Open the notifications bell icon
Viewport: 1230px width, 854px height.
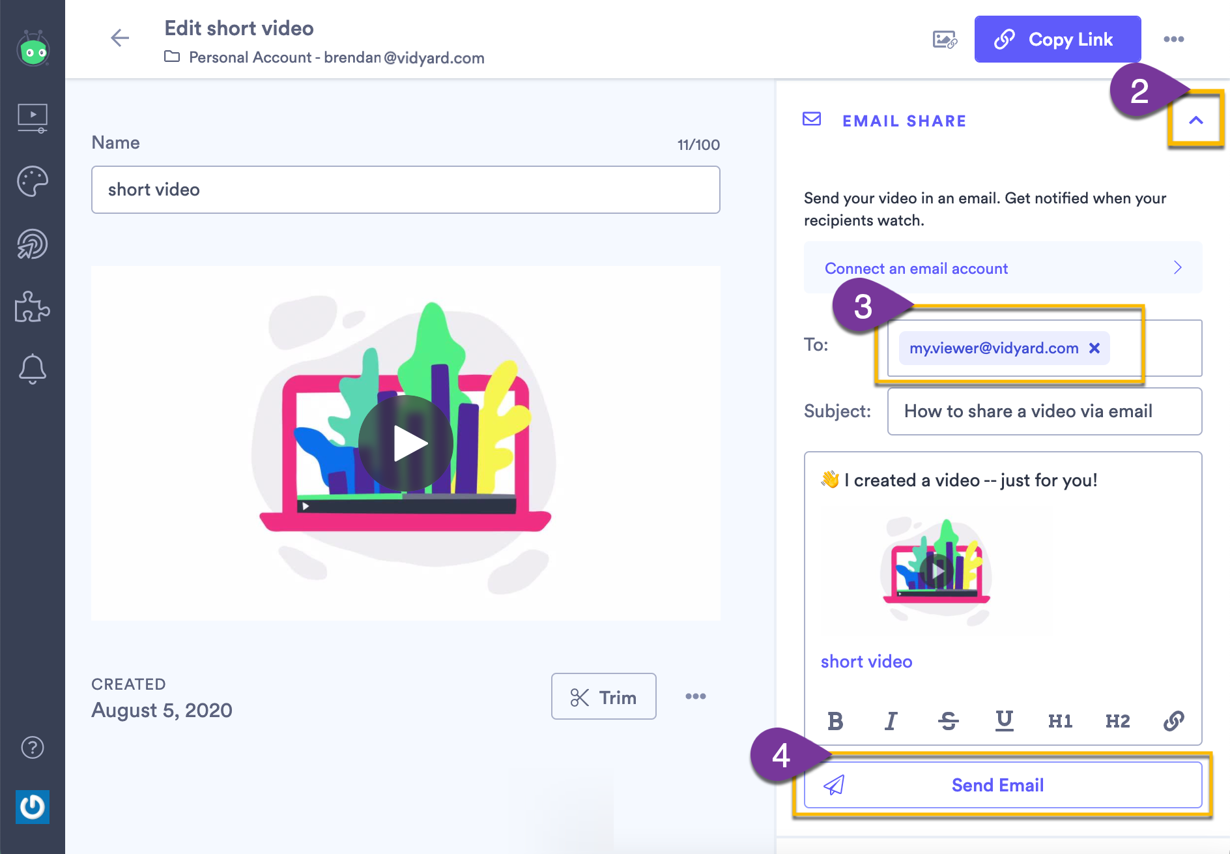[x=33, y=369]
